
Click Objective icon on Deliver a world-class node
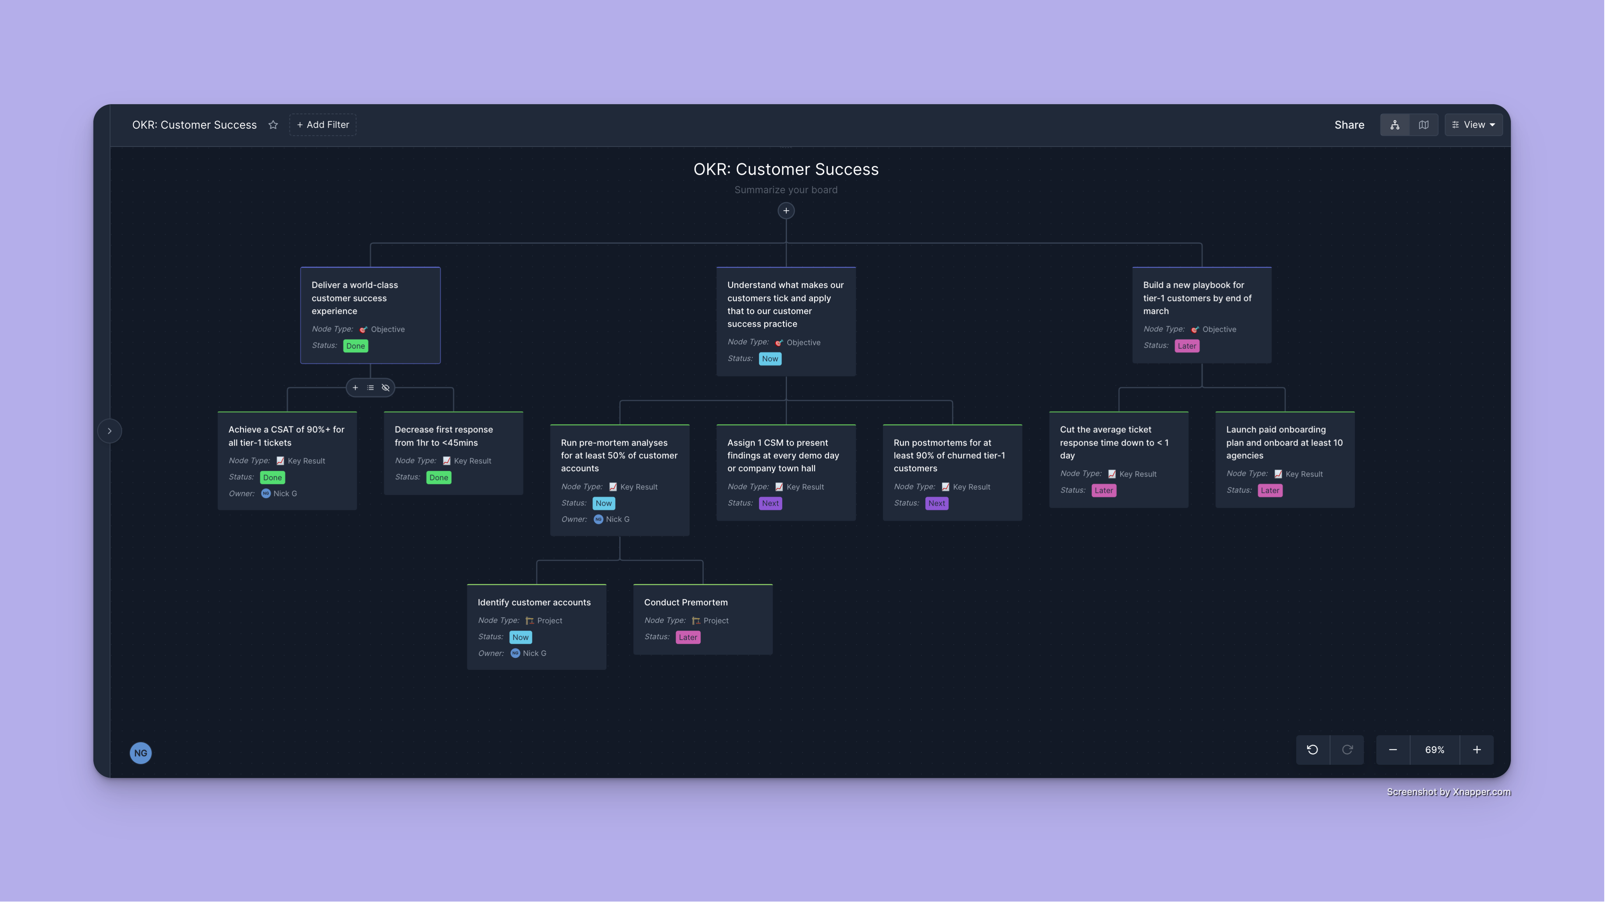(363, 330)
